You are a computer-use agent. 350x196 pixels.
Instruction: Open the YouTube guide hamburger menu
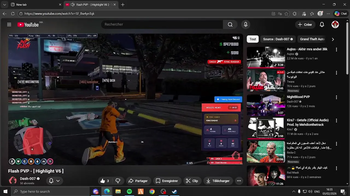tap(9, 24)
